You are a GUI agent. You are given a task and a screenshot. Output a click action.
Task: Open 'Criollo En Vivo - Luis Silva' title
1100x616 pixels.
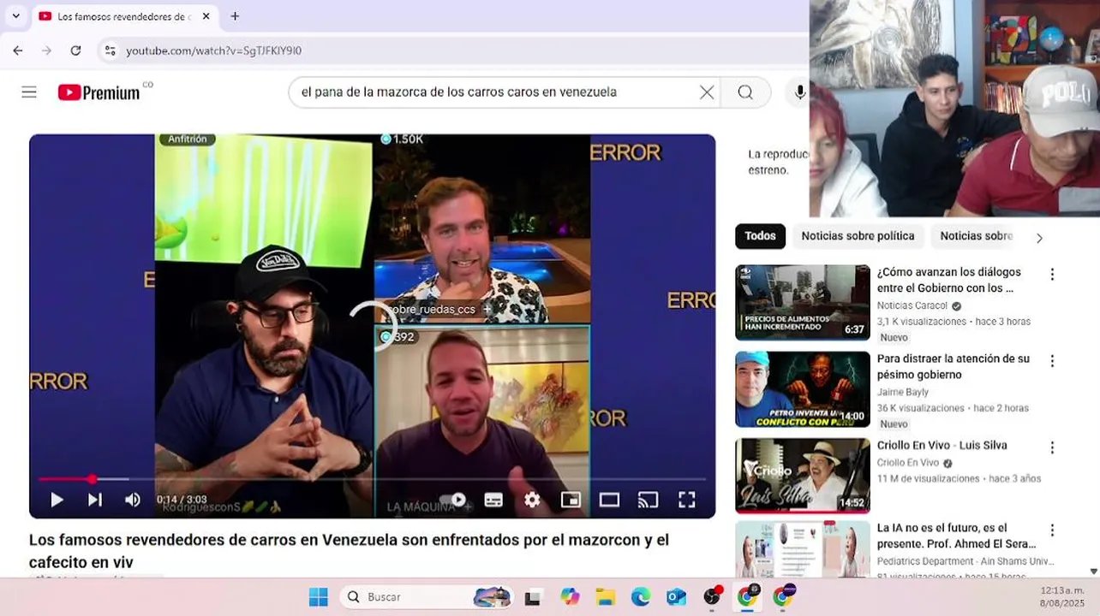(942, 446)
